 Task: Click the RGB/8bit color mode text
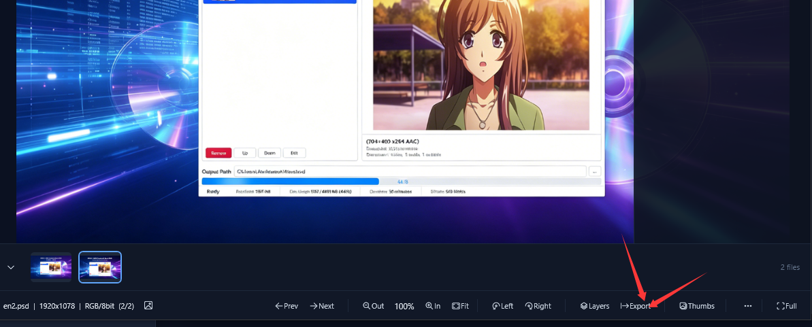100,306
